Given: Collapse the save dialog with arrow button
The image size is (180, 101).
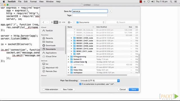Looking at the screenshot, I should coord(110,11).
